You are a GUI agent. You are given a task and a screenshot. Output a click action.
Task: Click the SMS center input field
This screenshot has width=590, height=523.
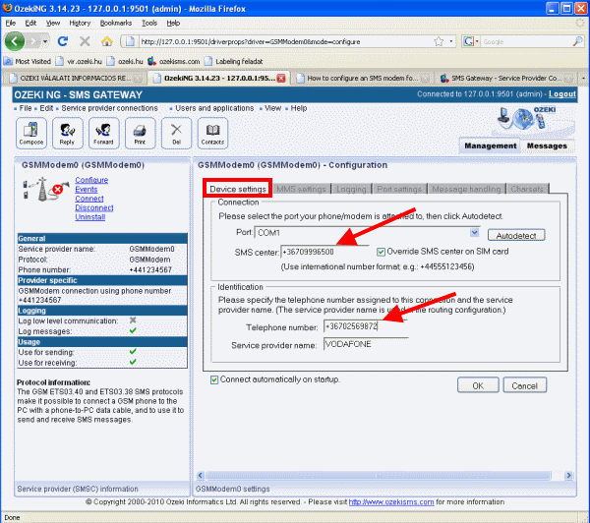click(324, 252)
